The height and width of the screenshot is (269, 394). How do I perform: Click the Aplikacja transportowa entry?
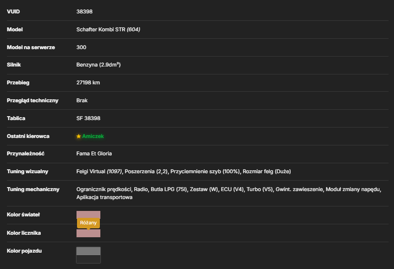(104, 197)
